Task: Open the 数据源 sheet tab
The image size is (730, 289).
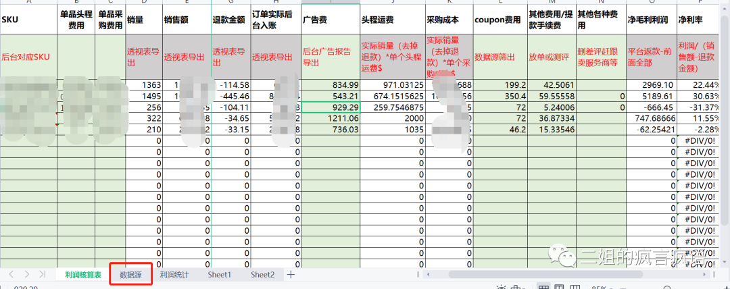Action: (x=131, y=275)
